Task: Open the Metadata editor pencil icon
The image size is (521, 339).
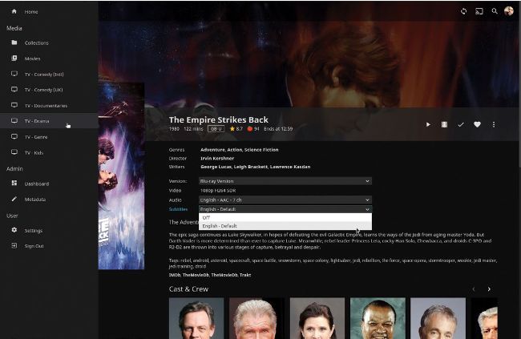Action: pyautogui.click(x=14, y=199)
